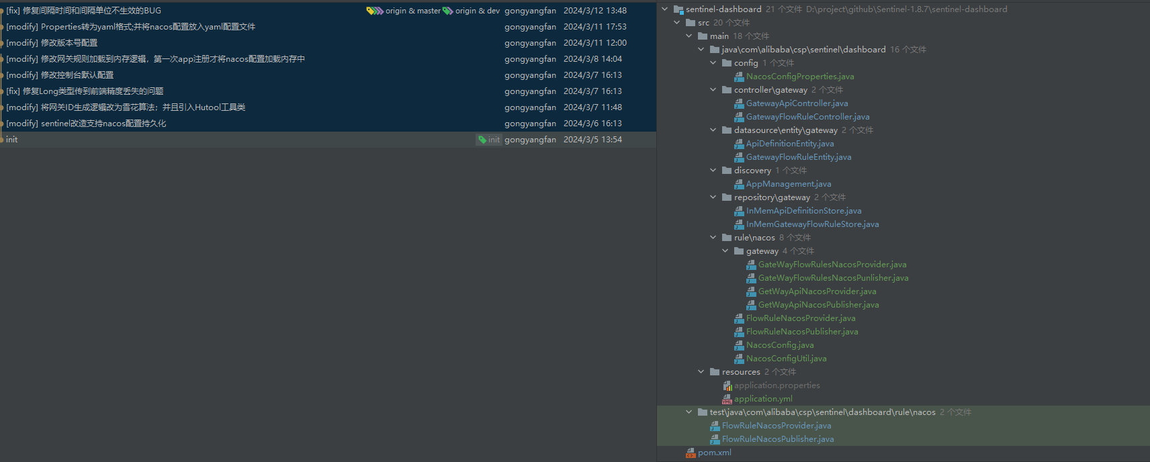Click the GateWayFlowRulesNacosProvider.java file icon

pyautogui.click(x=751, y=265)
